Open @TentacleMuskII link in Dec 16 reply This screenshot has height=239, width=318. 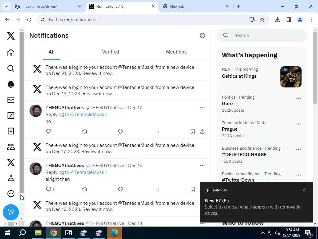(x=89, y=172)
